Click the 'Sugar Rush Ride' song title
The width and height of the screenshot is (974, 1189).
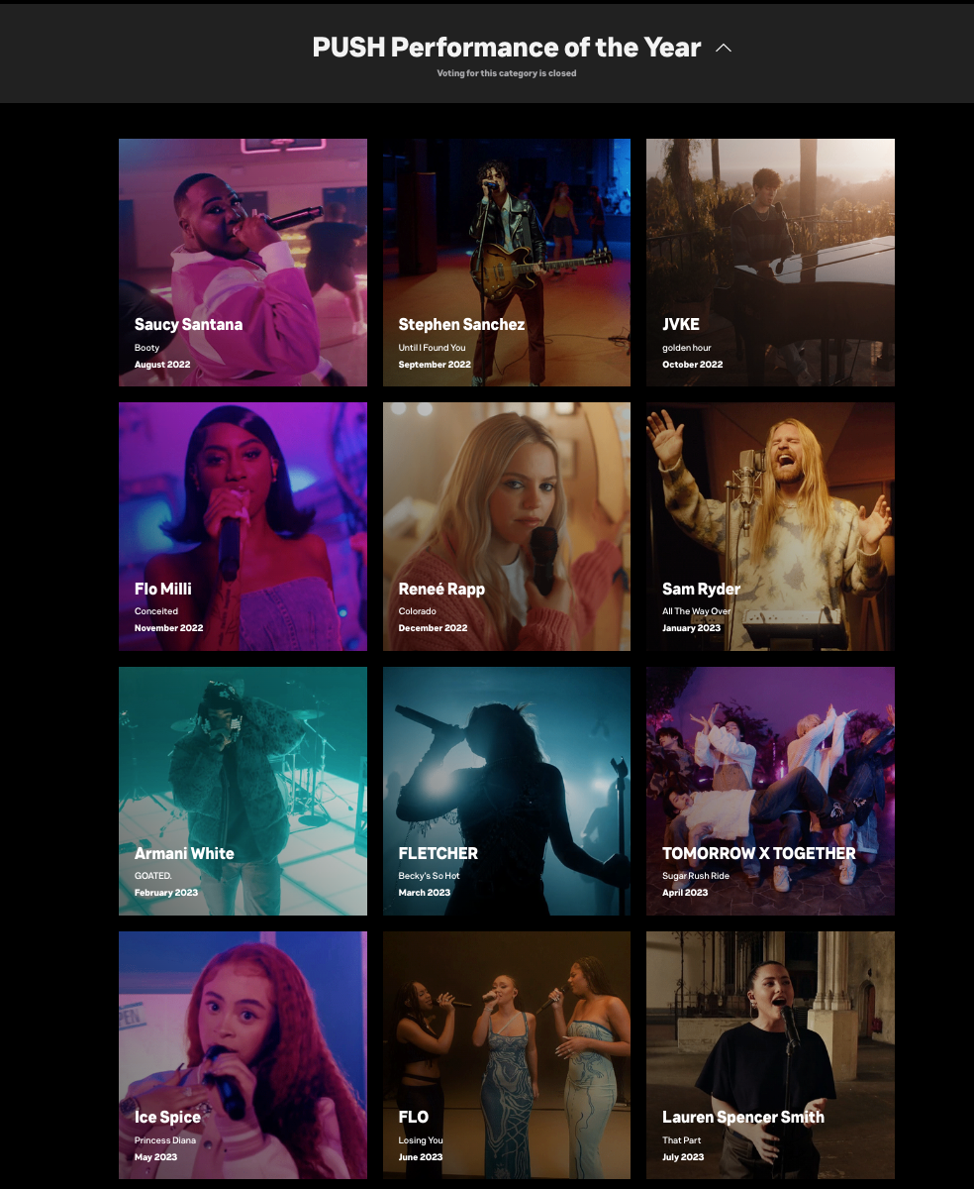(x=696, y=876)
